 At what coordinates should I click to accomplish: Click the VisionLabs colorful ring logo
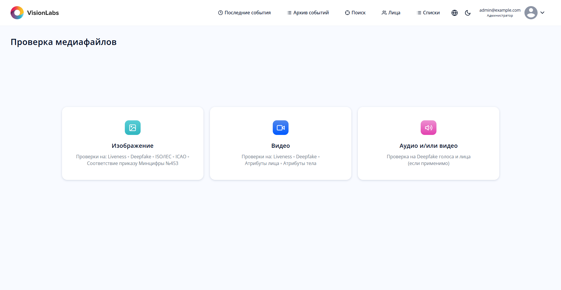click(17, 13)
